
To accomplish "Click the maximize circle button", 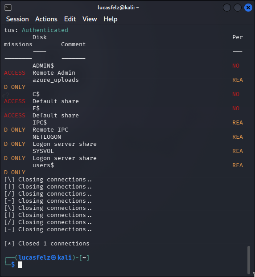I will (x=238, y=8).
